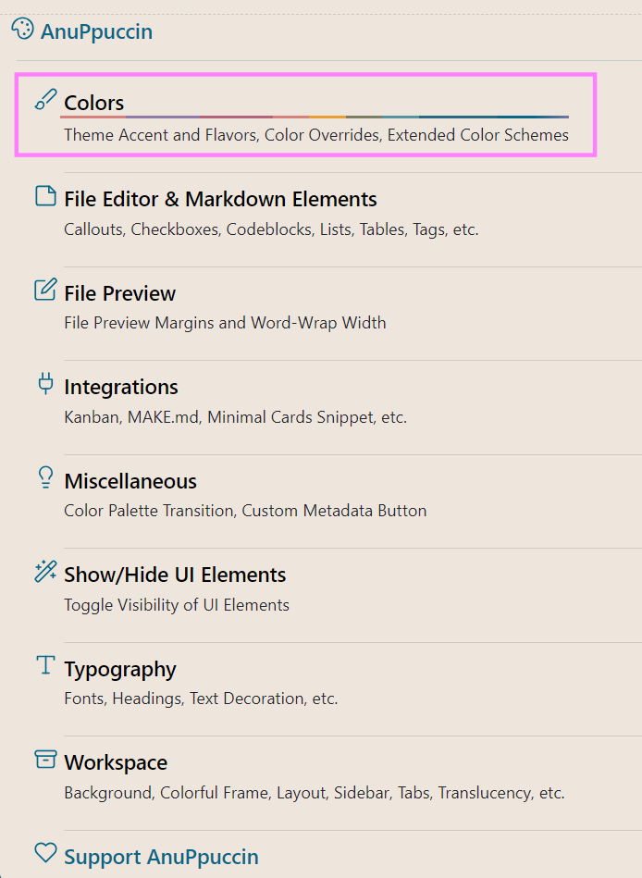Click 'Kanban, MAKE.md, Minimal Cards Snippet' text
642x878 pixels.
219,417
